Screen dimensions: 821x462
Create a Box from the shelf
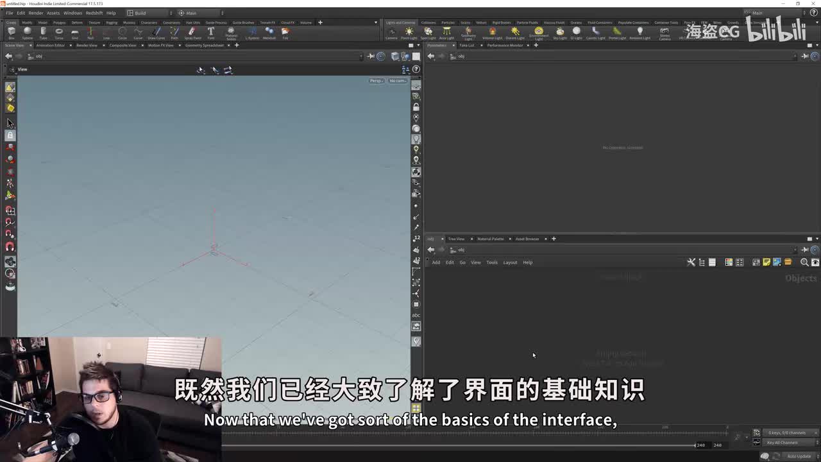point(12,33)
